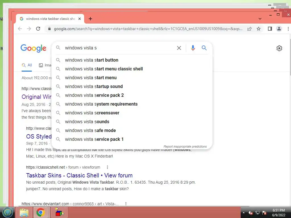Click the deviantart.com connor9565 URL
This screenshot has width=291, height=218.
70,204
